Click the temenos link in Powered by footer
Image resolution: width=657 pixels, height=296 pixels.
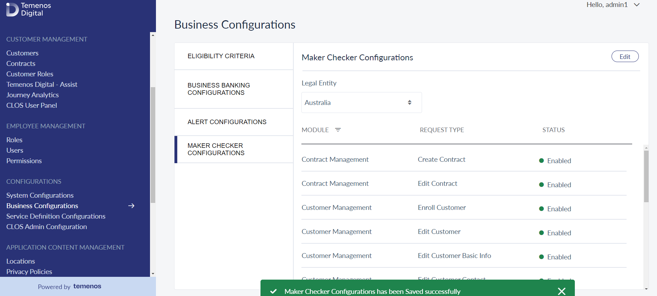[87, 286]
